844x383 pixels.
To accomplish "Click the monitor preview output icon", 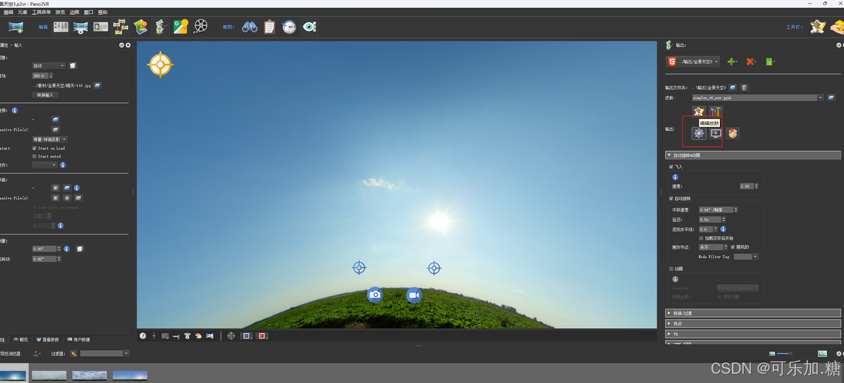I will [715, 133].
